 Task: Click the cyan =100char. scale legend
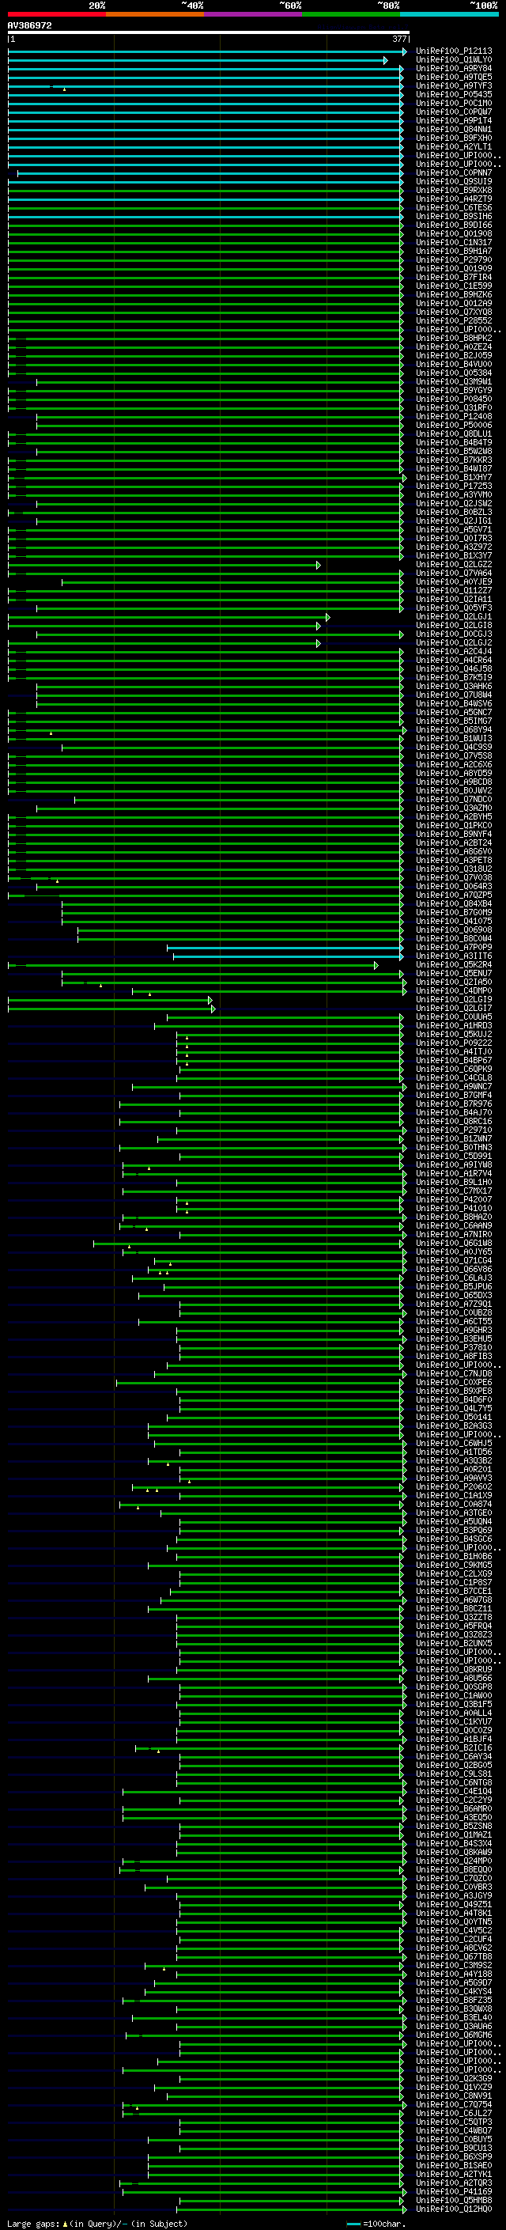375,2223
